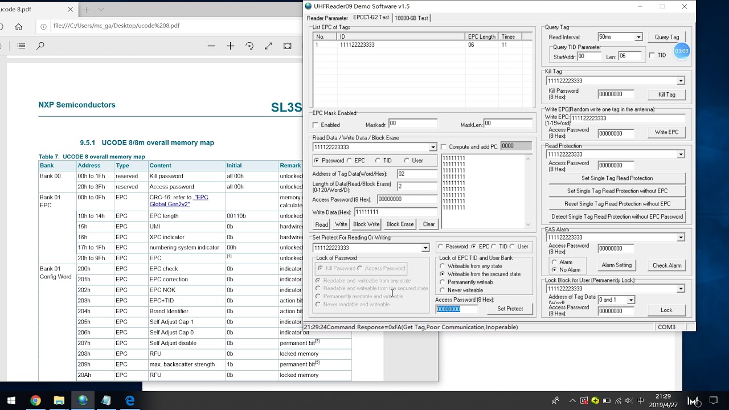Open the 18000-6B Test tab

point(411,18)
